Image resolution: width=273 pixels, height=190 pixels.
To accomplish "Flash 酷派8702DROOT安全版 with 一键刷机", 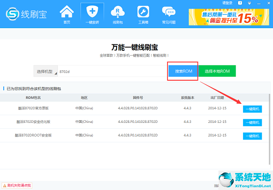I will pos(252,136).
